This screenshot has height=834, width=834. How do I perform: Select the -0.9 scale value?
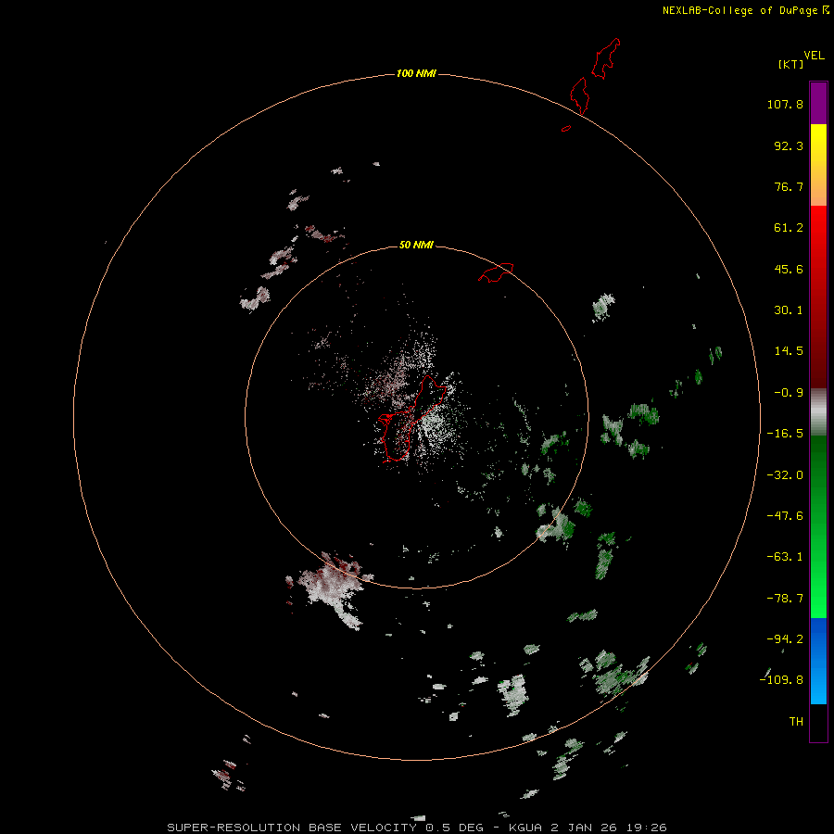[789, 393]
